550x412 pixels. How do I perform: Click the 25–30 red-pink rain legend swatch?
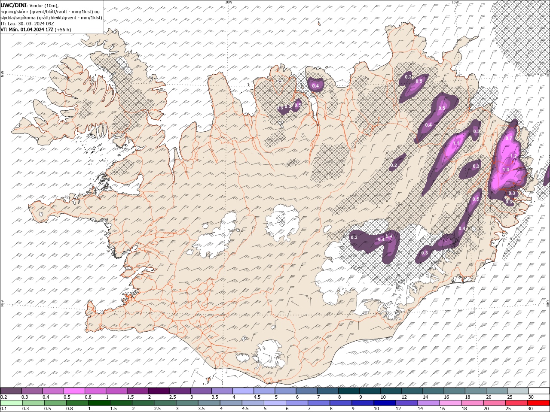tap(516, 403)
